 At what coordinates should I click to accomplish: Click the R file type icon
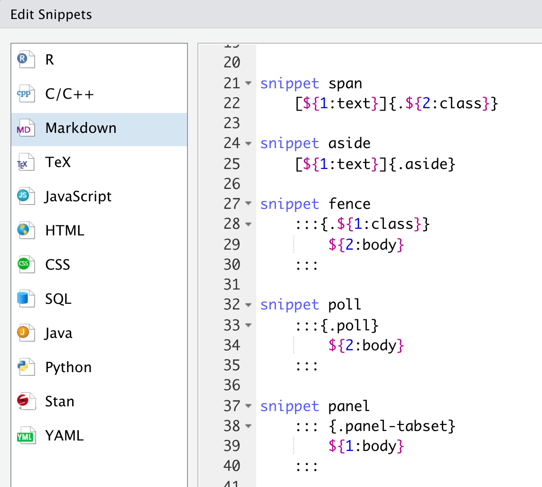point(26,59)
